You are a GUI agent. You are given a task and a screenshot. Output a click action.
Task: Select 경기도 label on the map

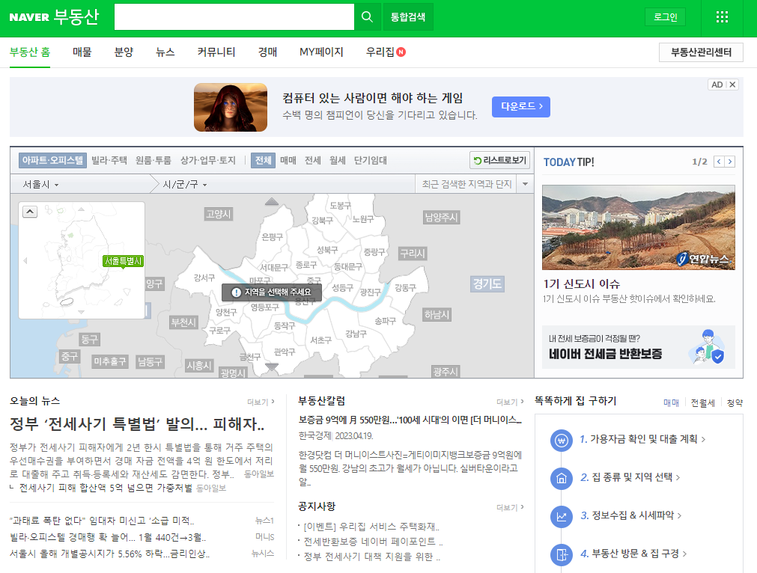tap(487, 284)
